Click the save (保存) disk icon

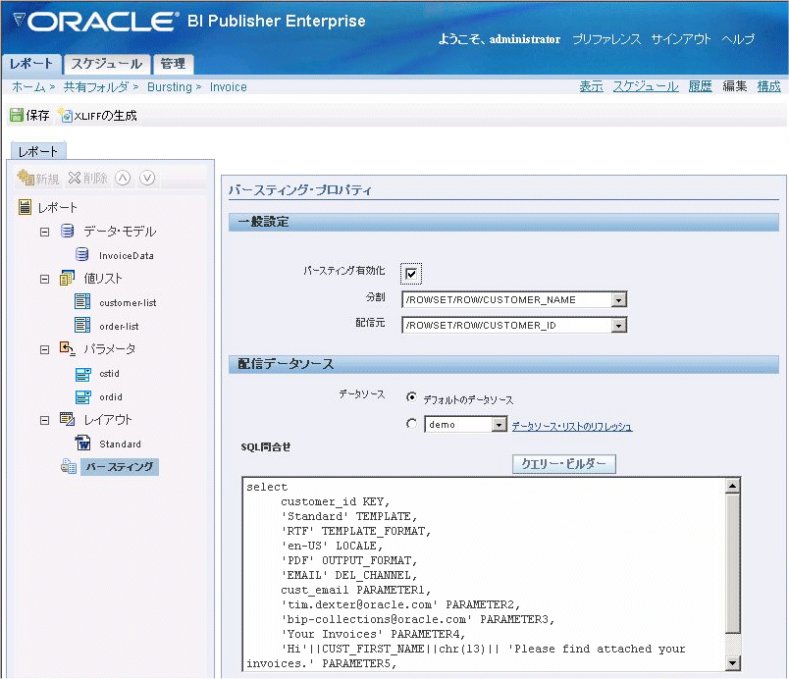pos(17,115)
